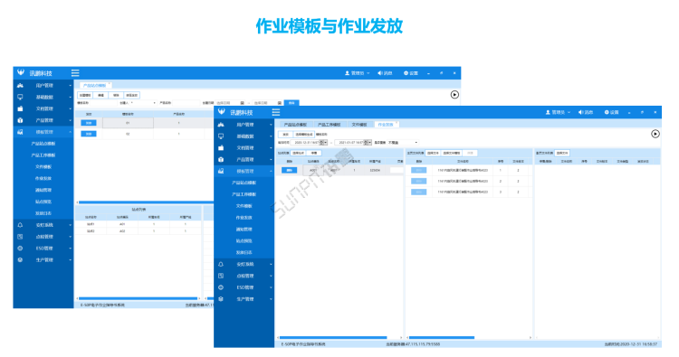This screenshot has height=357, width=679.
Task: Click blue search button in back window
Action: (x=292, y=103)
